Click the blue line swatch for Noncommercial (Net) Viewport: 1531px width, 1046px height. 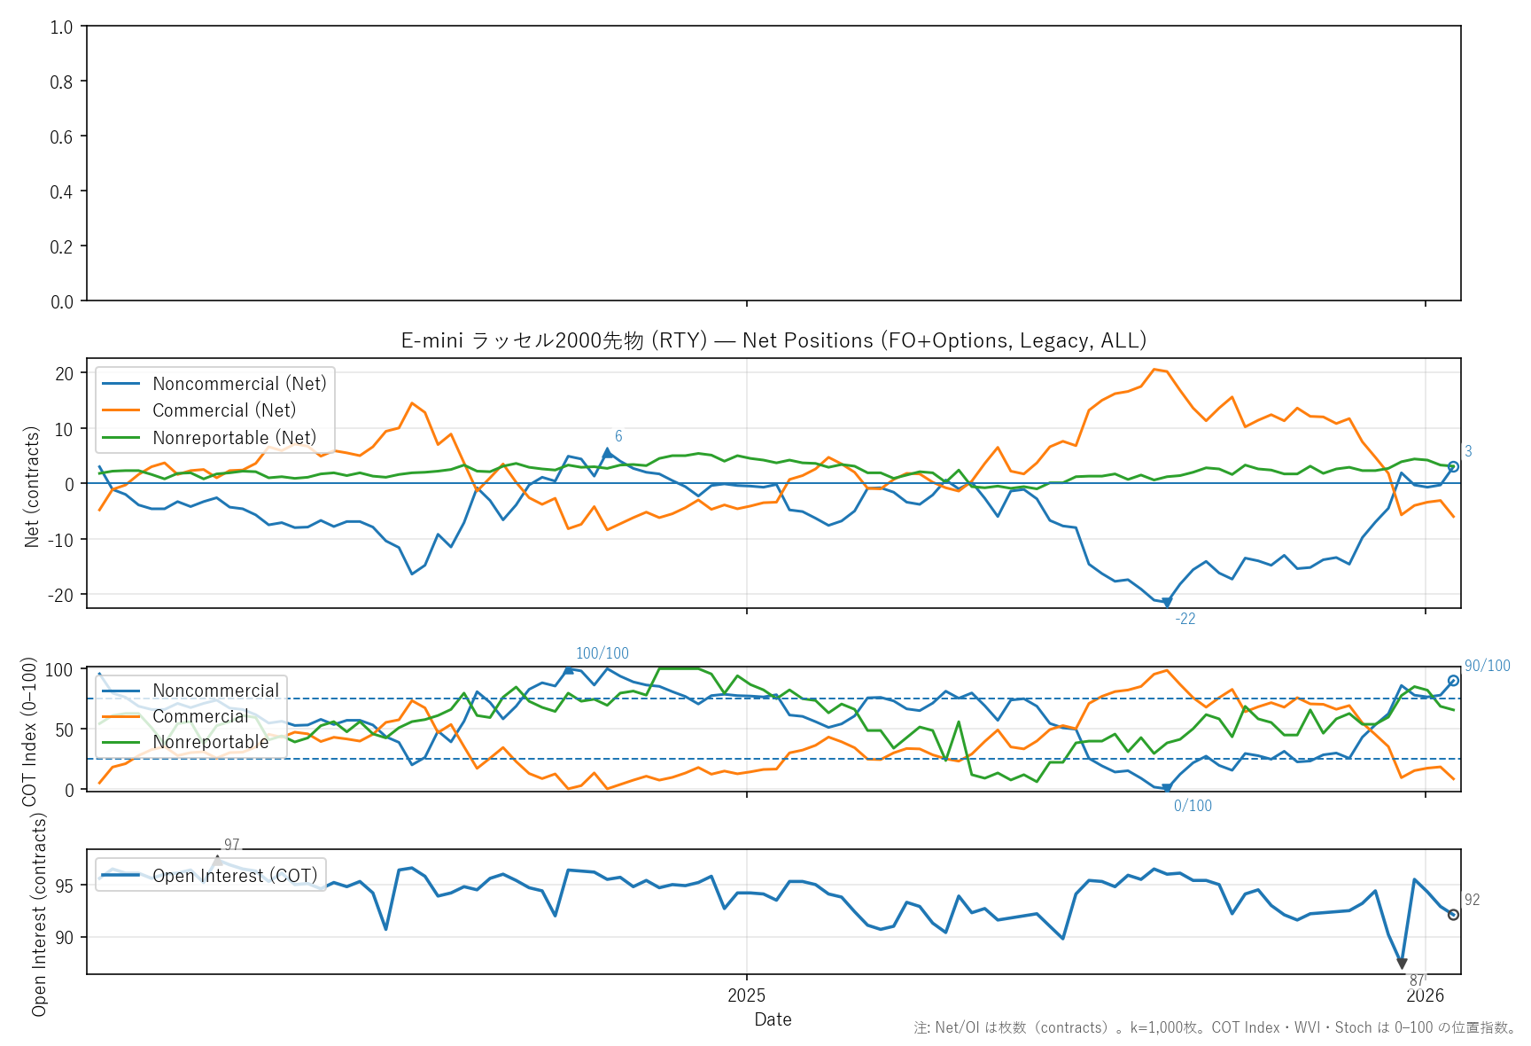(121, 384)
